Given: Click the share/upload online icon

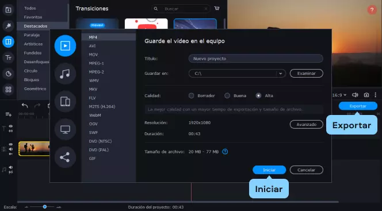Looking at the screenshot, I should pyautogui.click(x=65, y=157).
